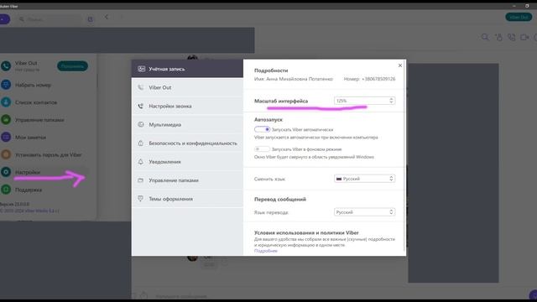Click the purple avatar button at top-left
Screen dimensions: 537x302
pos(4,19)
